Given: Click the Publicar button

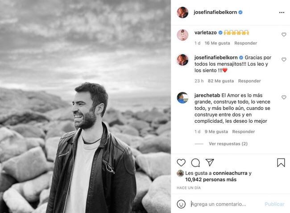Looking at the screenshot, I should click(274, 204).
